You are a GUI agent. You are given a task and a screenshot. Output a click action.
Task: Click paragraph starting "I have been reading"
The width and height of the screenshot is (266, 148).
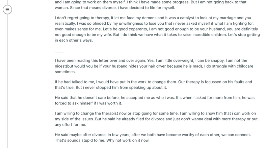[154, 66]
